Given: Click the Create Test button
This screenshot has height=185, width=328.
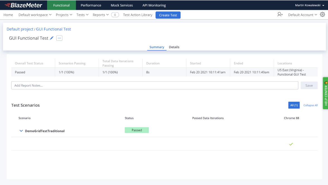Looking at the screenshot, I should (x=168, y=15).
